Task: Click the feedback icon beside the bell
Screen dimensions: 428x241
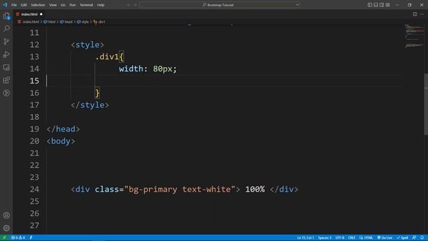Action: click(x=414, y=238)
